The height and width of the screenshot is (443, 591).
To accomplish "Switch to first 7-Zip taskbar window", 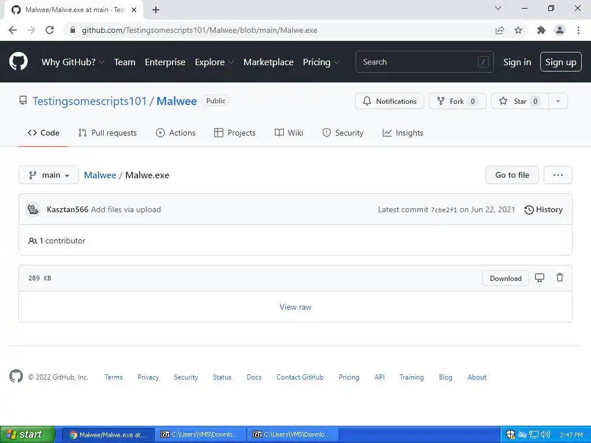I will pos(200,434).
